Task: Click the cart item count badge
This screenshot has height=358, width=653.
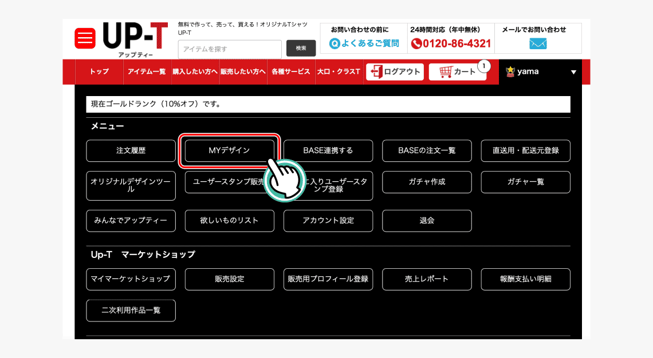Action: 484,66
